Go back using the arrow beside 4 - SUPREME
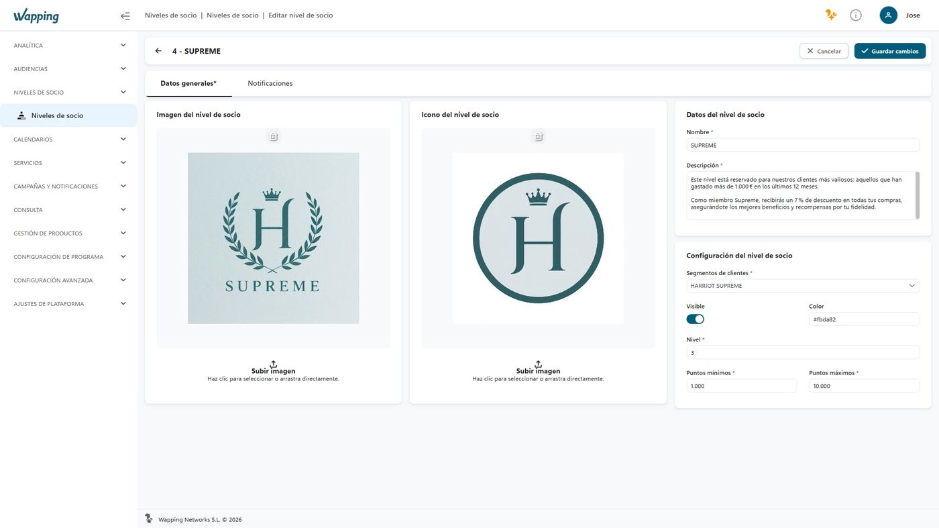 (x=158, y=51)
